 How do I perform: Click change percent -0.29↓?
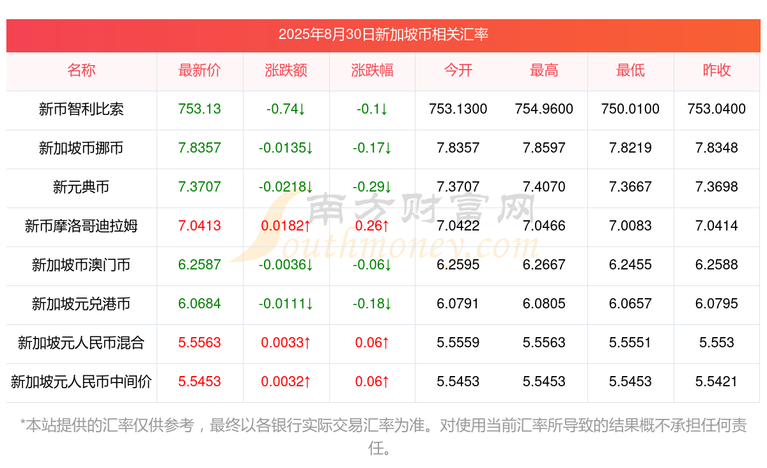tap(372, 187)
